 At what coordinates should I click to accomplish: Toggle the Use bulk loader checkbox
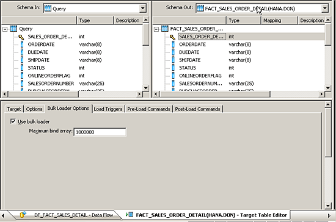[x=13, y=121]
